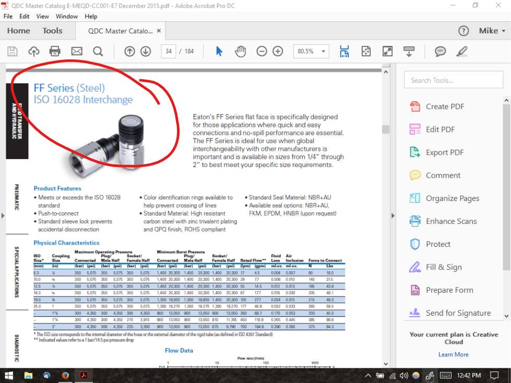This screenshot has width=511, height=383.
Task: Open the Export PDF tool
Action: pyautogui.click(x=444, y=152)
